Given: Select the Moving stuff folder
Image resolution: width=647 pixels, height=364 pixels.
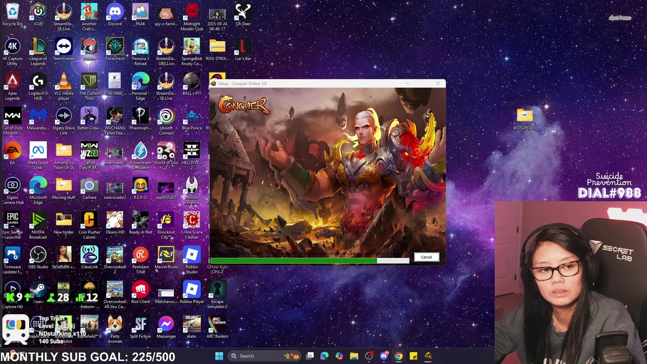Looking at the screenshot, I should coord(64,188).
